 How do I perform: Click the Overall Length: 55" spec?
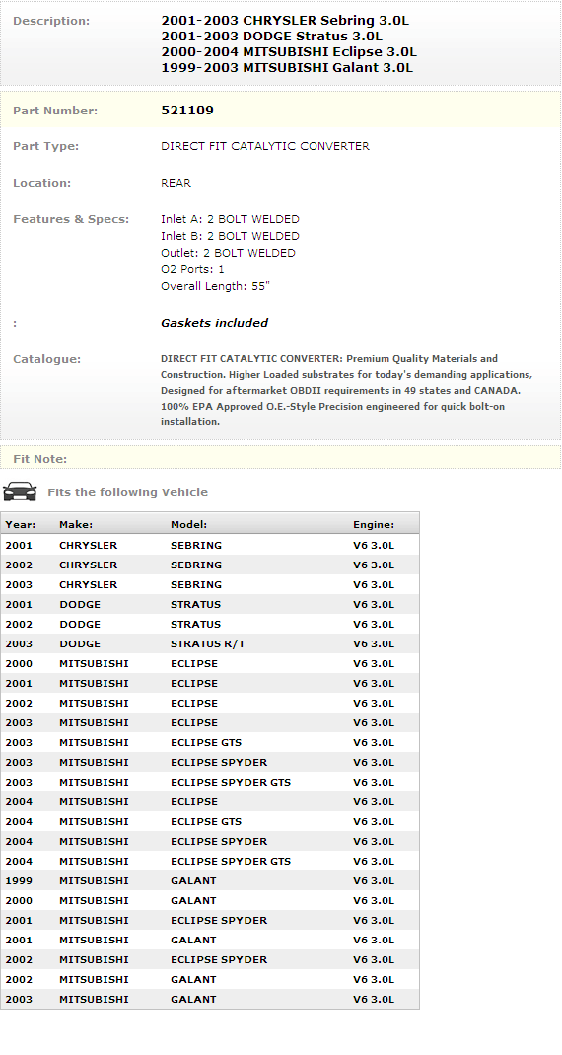coord(215,286)
